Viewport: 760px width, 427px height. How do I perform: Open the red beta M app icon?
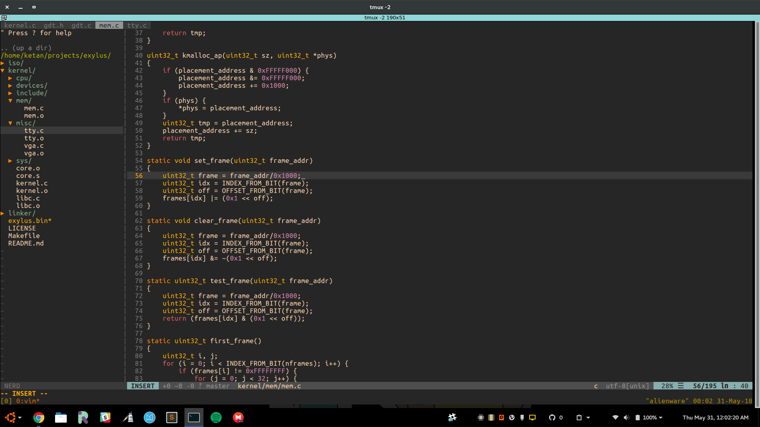coord(238,418)
